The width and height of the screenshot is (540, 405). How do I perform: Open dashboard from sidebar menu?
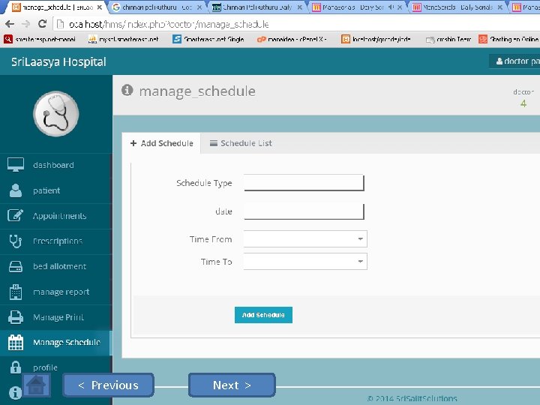[x=55, y=165]
